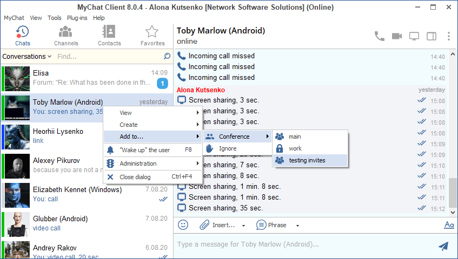Click the message input field
The width and height of the screenshot is (458, 259).
tap(303, 245)
